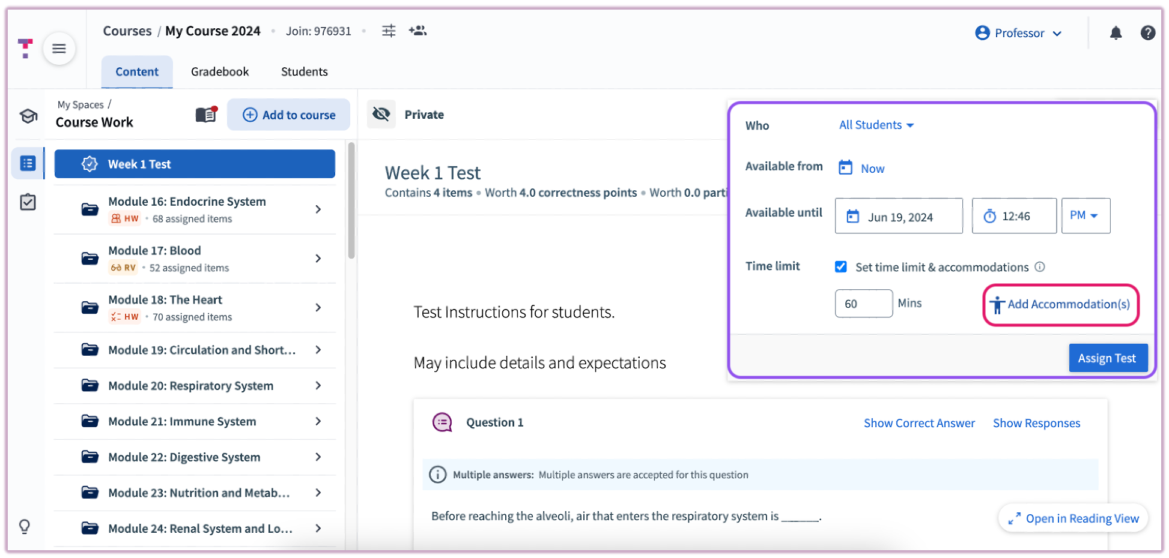
Task: Click the course list vertical scrollbar
Action: pyautogui.click(x=351, y=200)
